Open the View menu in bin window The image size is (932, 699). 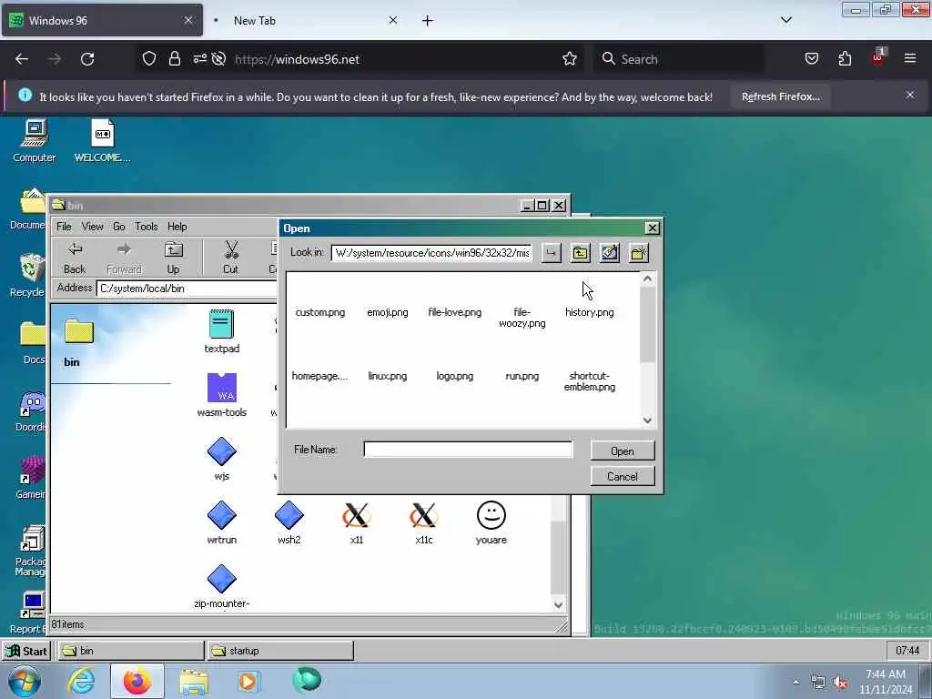[x=92, y=227]
